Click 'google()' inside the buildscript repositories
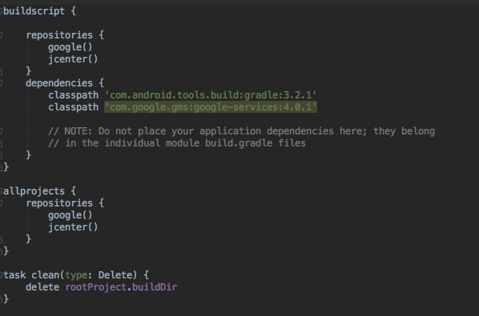 click(x=70, y=47)
